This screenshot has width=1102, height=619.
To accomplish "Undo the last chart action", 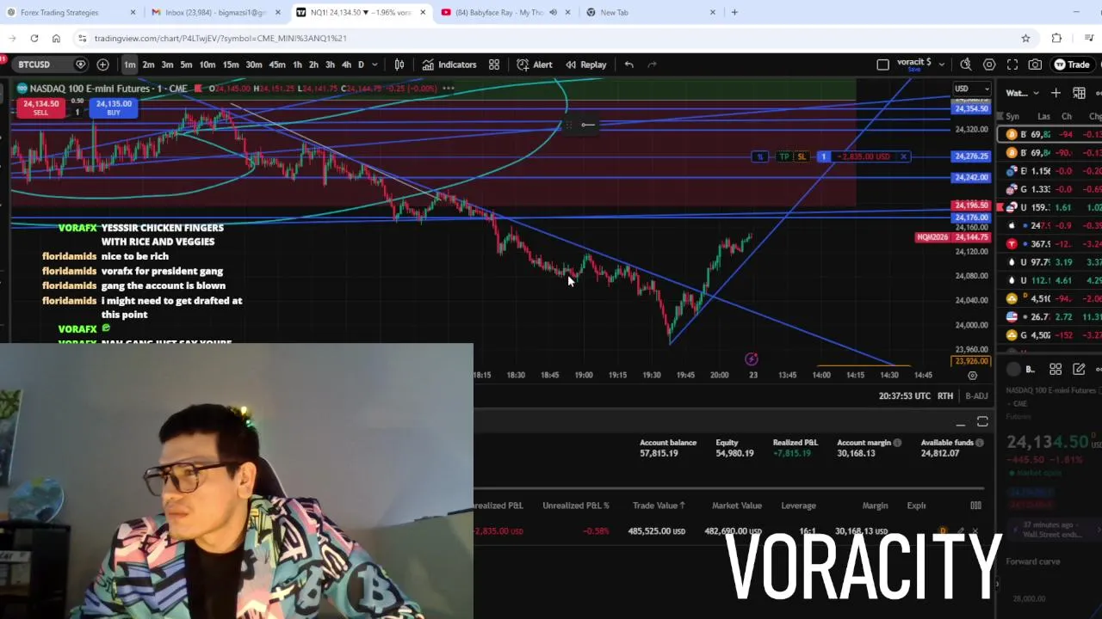I will 629,64.
